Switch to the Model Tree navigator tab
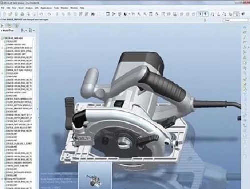This screenshot has width=250, height=189. coord(3,26)
